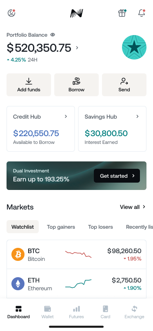Viewport: 153px width, 331px height.
Task: Tap the Bitcoin coin icon
Action: point(18,255)
